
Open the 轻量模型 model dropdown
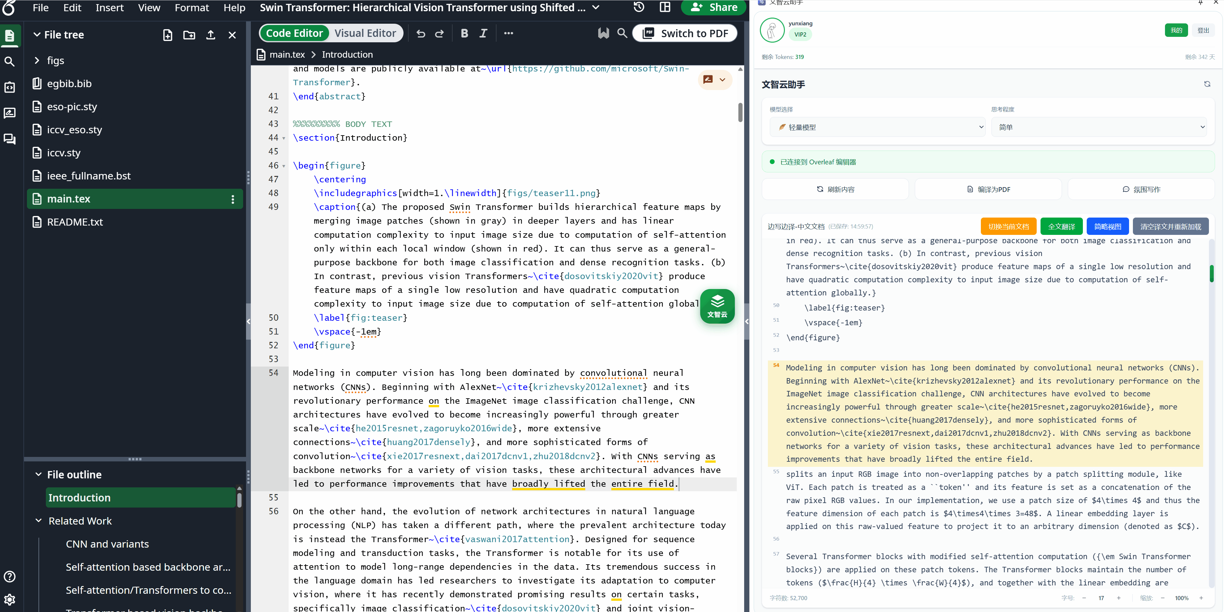pos(877,127)
